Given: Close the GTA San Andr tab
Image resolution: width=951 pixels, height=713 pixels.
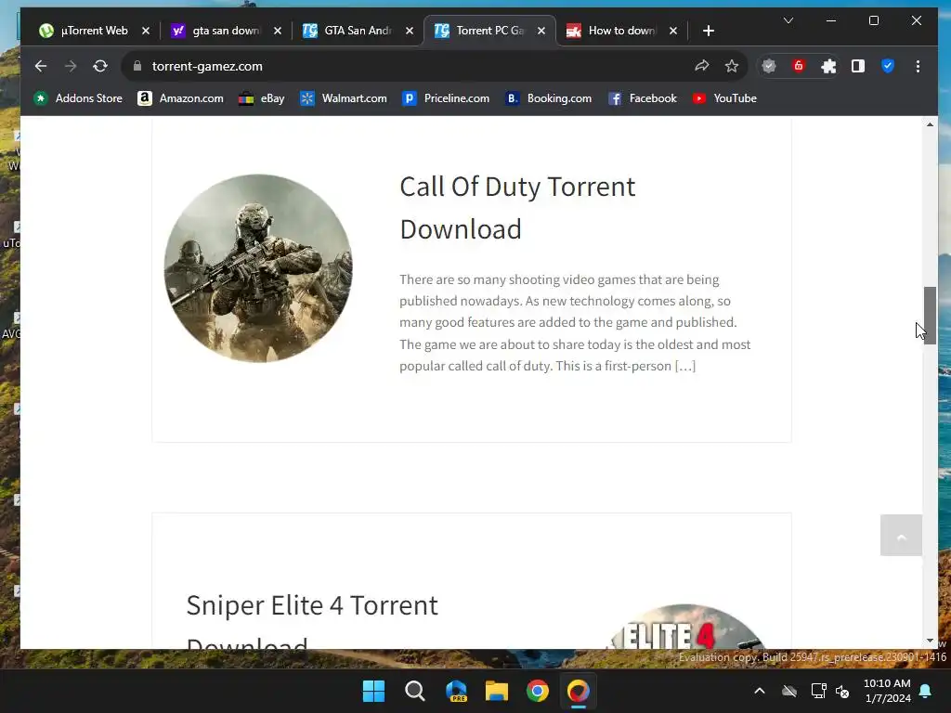Looking at the screenshot, I should pyautogui.click(x=410, y=31).
